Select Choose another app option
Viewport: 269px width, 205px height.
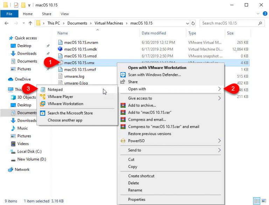[x=65, y=120]
